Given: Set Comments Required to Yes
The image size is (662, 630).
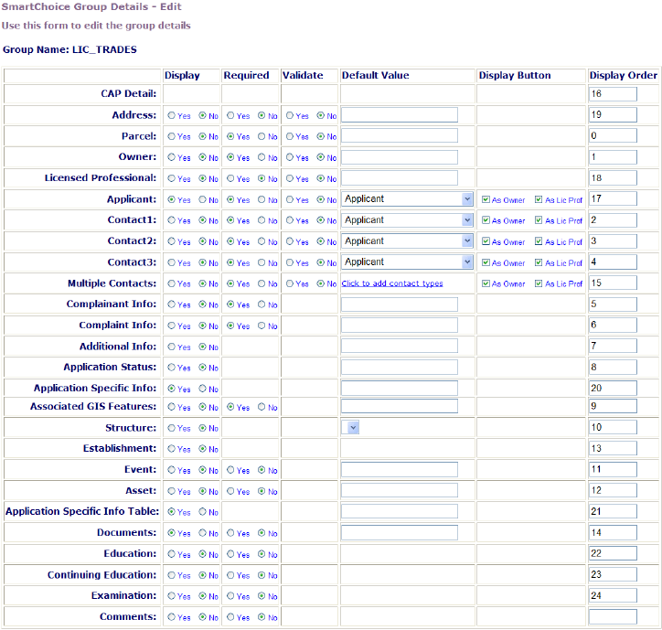Looking at the screenshot, I should click(x=230, y=617).
